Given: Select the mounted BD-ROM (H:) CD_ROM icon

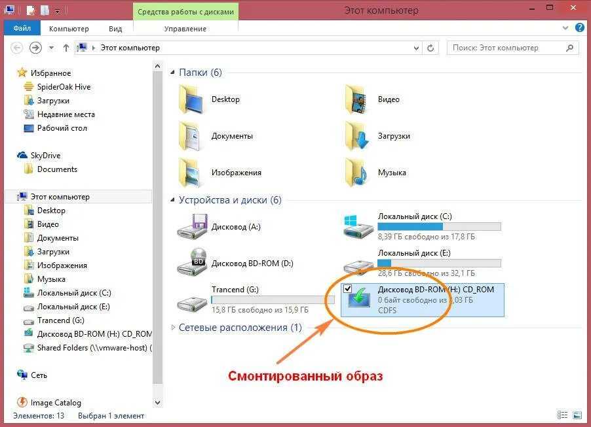Looking at the screenshot, I should pos(359,298).
